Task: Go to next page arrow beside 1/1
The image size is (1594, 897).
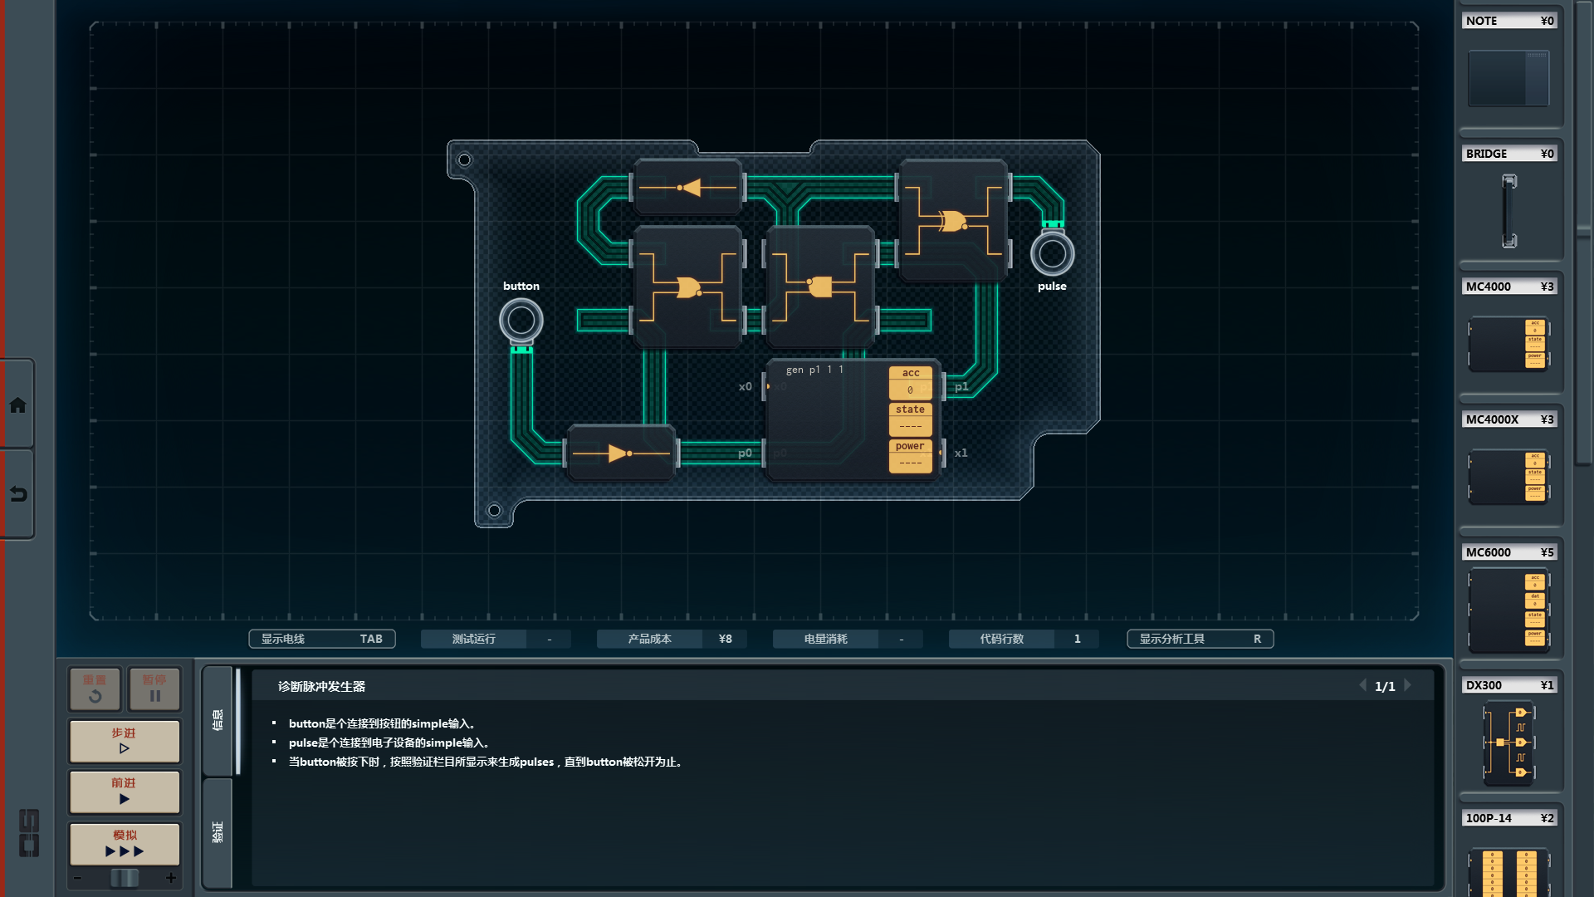Action: [x=1408, y=685]
